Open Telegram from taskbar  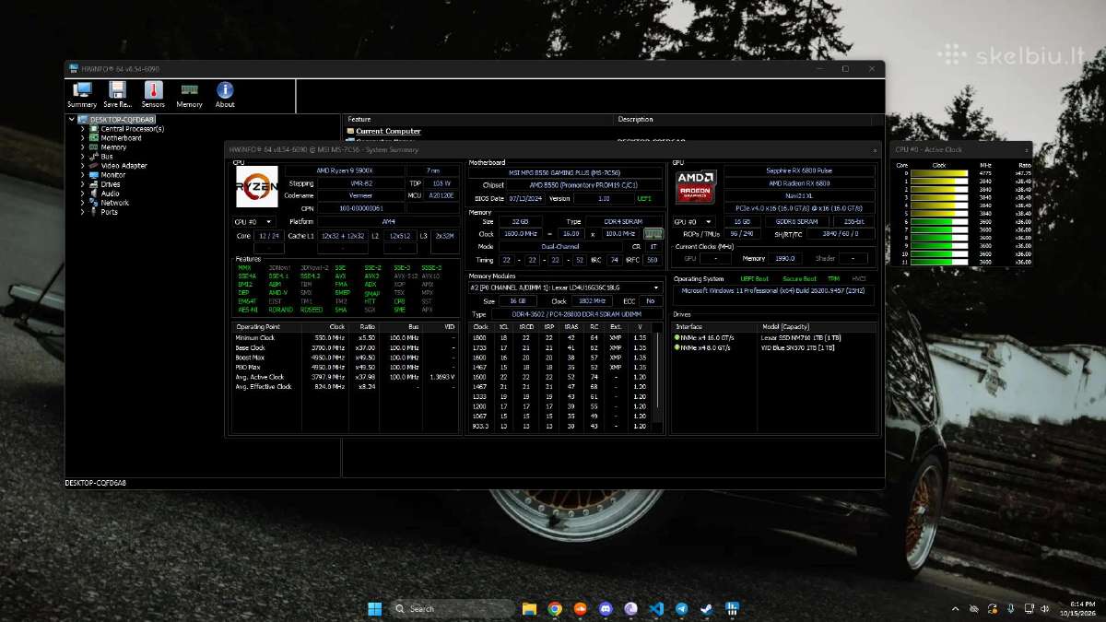click(681, 608)
